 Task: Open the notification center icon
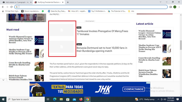(x=177, y=99)
